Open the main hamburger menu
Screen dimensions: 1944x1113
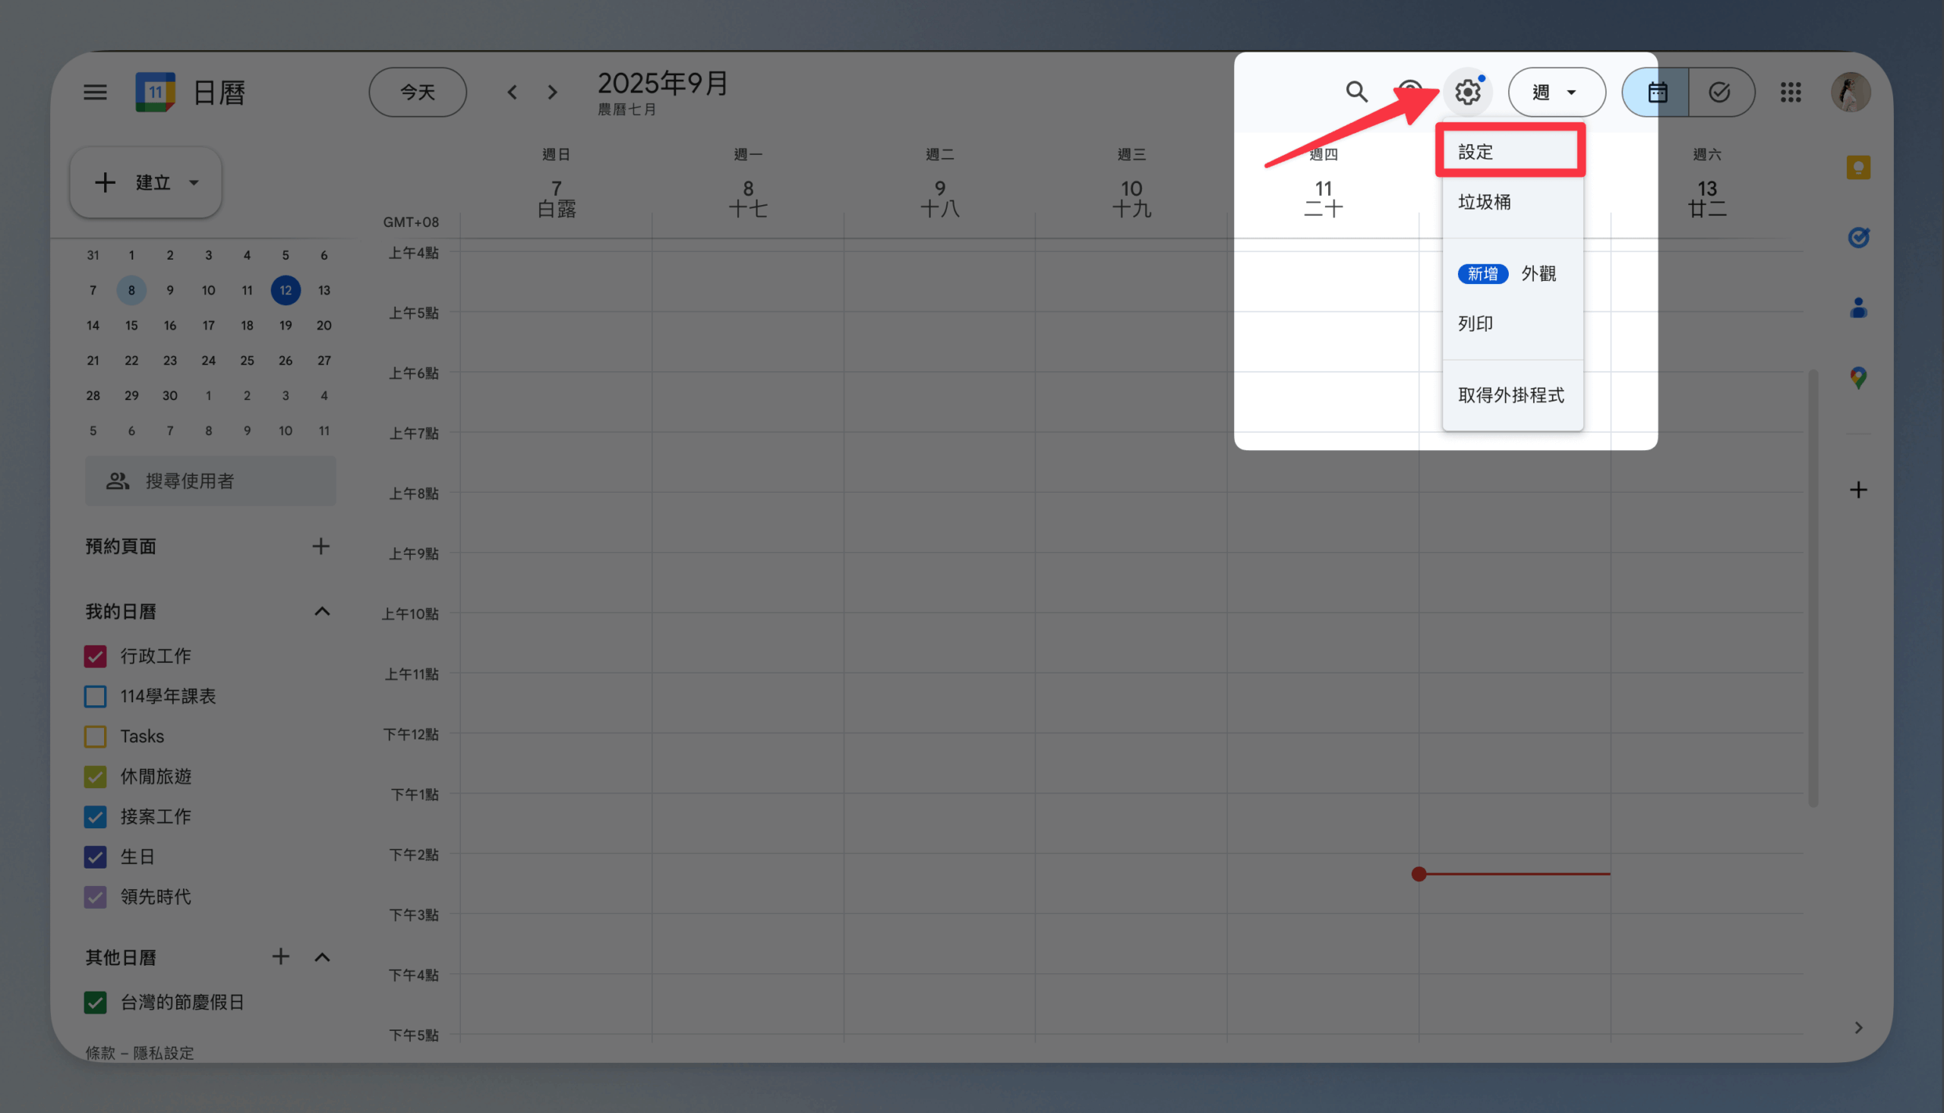coord(95,93)
